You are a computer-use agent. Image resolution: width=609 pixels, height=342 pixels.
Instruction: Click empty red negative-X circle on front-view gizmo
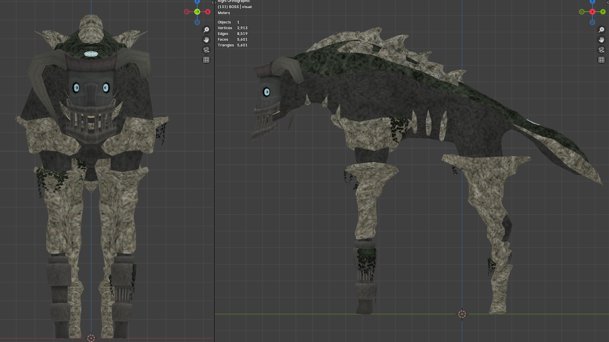(186, 12)
